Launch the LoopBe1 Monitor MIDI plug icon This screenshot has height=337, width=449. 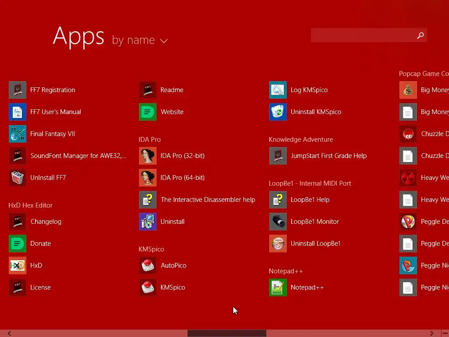click(x=278, y=222)
